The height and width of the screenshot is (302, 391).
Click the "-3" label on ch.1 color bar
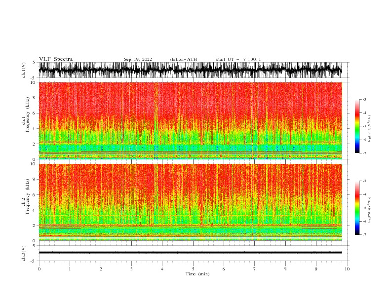[x=364, y=99]
